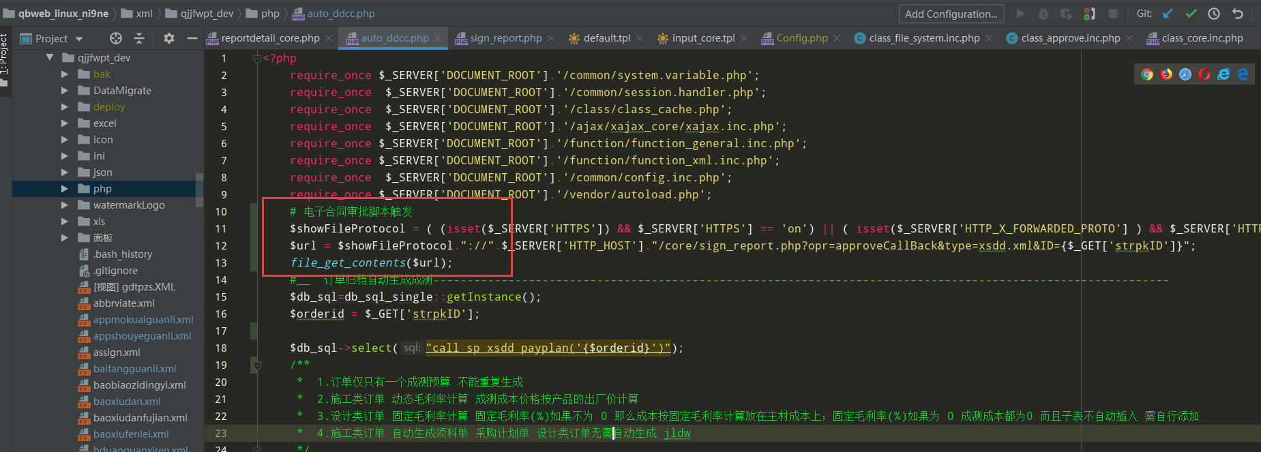Collapse the qjjfwpt_dev root folder
The height and width of the screenshot is (452, 1261).
point(50,58)
